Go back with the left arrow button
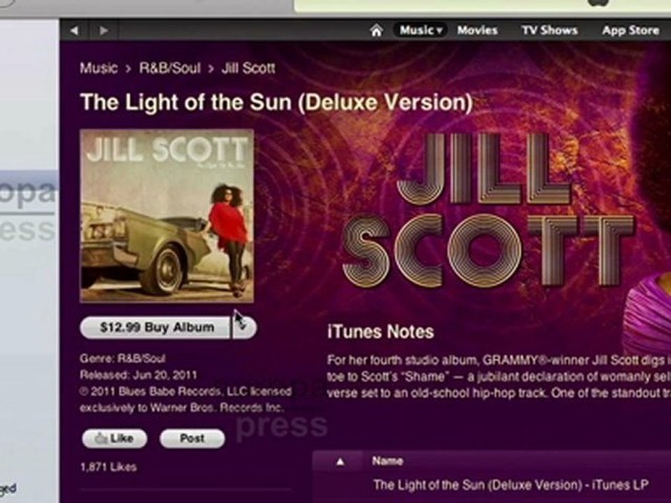Viewport: 671px width, 503px height. click(x=75, y=30)
